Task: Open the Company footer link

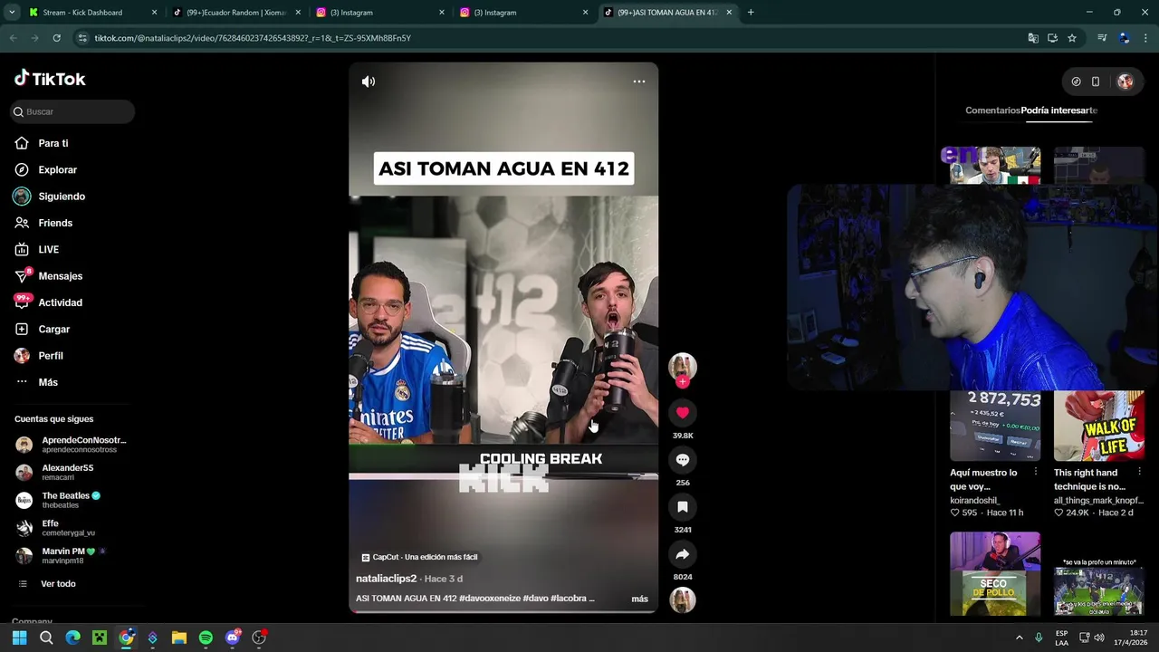Action: point(32,620)
